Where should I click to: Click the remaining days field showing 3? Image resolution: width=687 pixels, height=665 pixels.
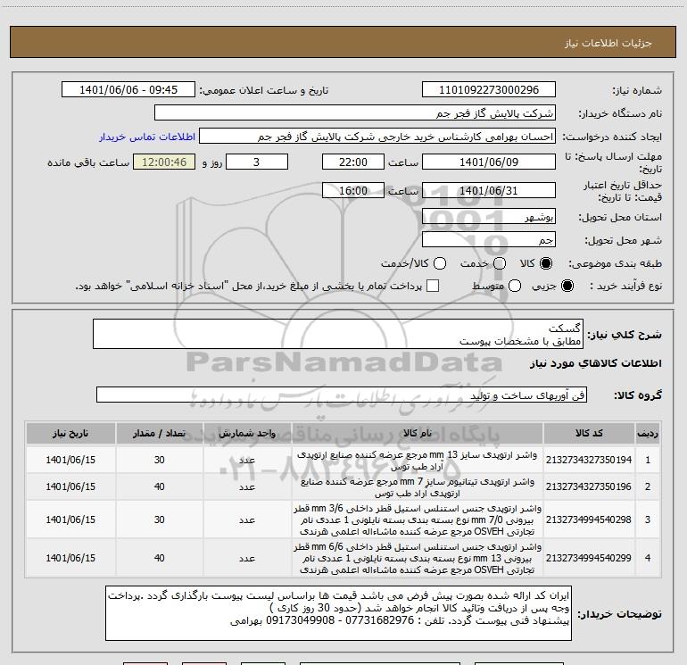click(x=257, y=162)
